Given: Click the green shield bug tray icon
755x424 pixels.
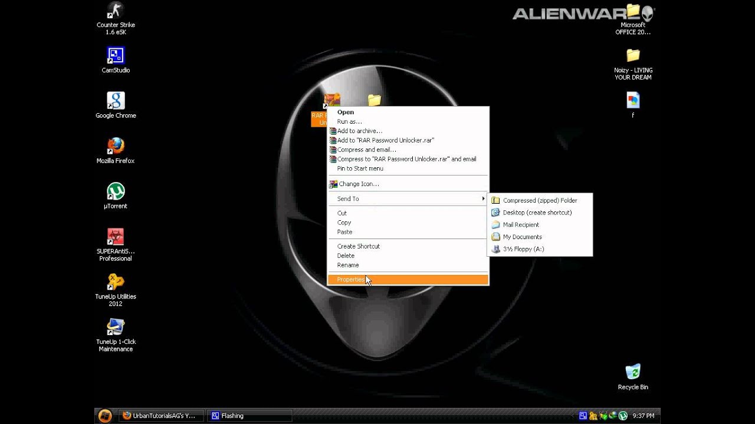Looking at the screenshot, I should pos(603,416).
